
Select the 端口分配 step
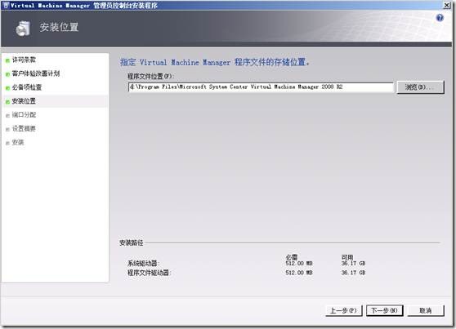24,115
